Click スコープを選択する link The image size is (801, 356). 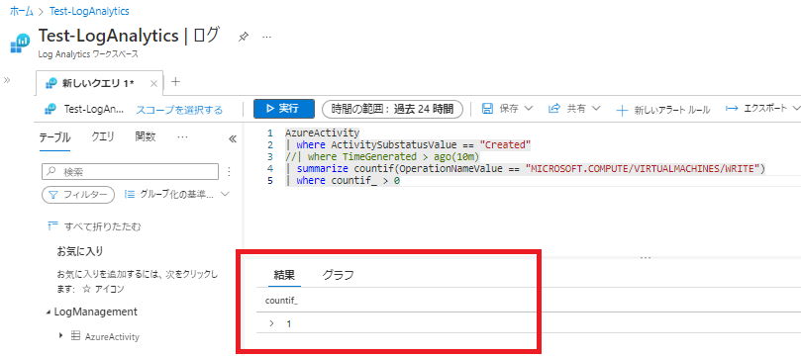179,110
